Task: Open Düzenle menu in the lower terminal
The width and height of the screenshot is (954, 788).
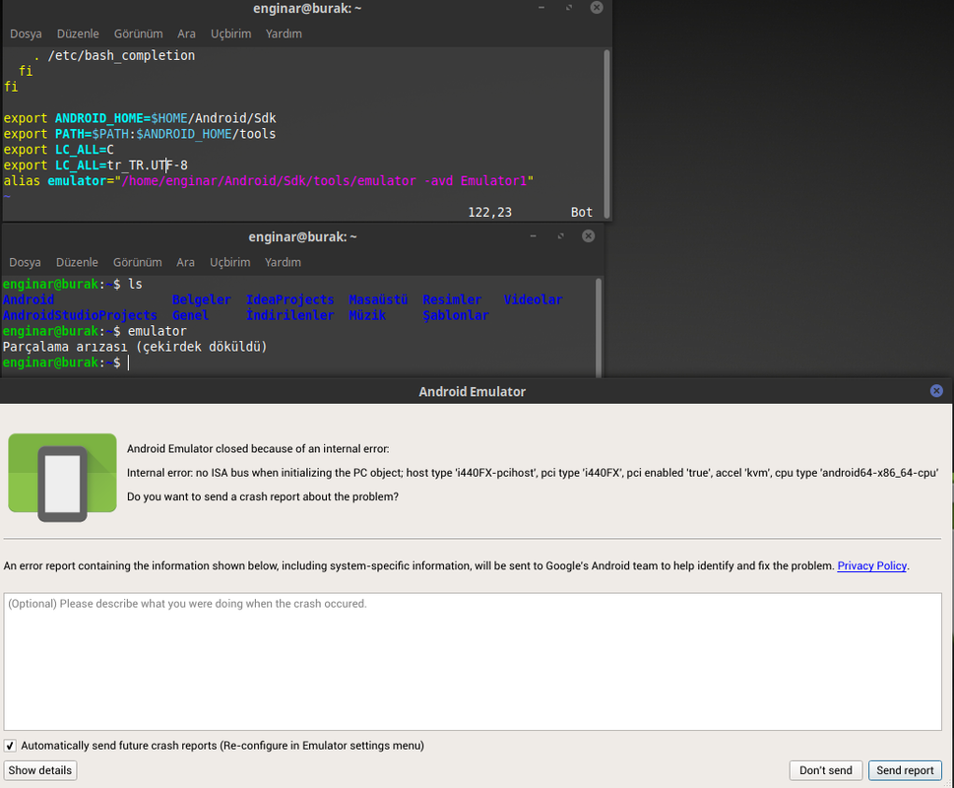Action: pyautogui.click(x=77, y=262)
